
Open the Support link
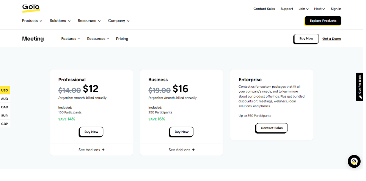click(287, 9)
